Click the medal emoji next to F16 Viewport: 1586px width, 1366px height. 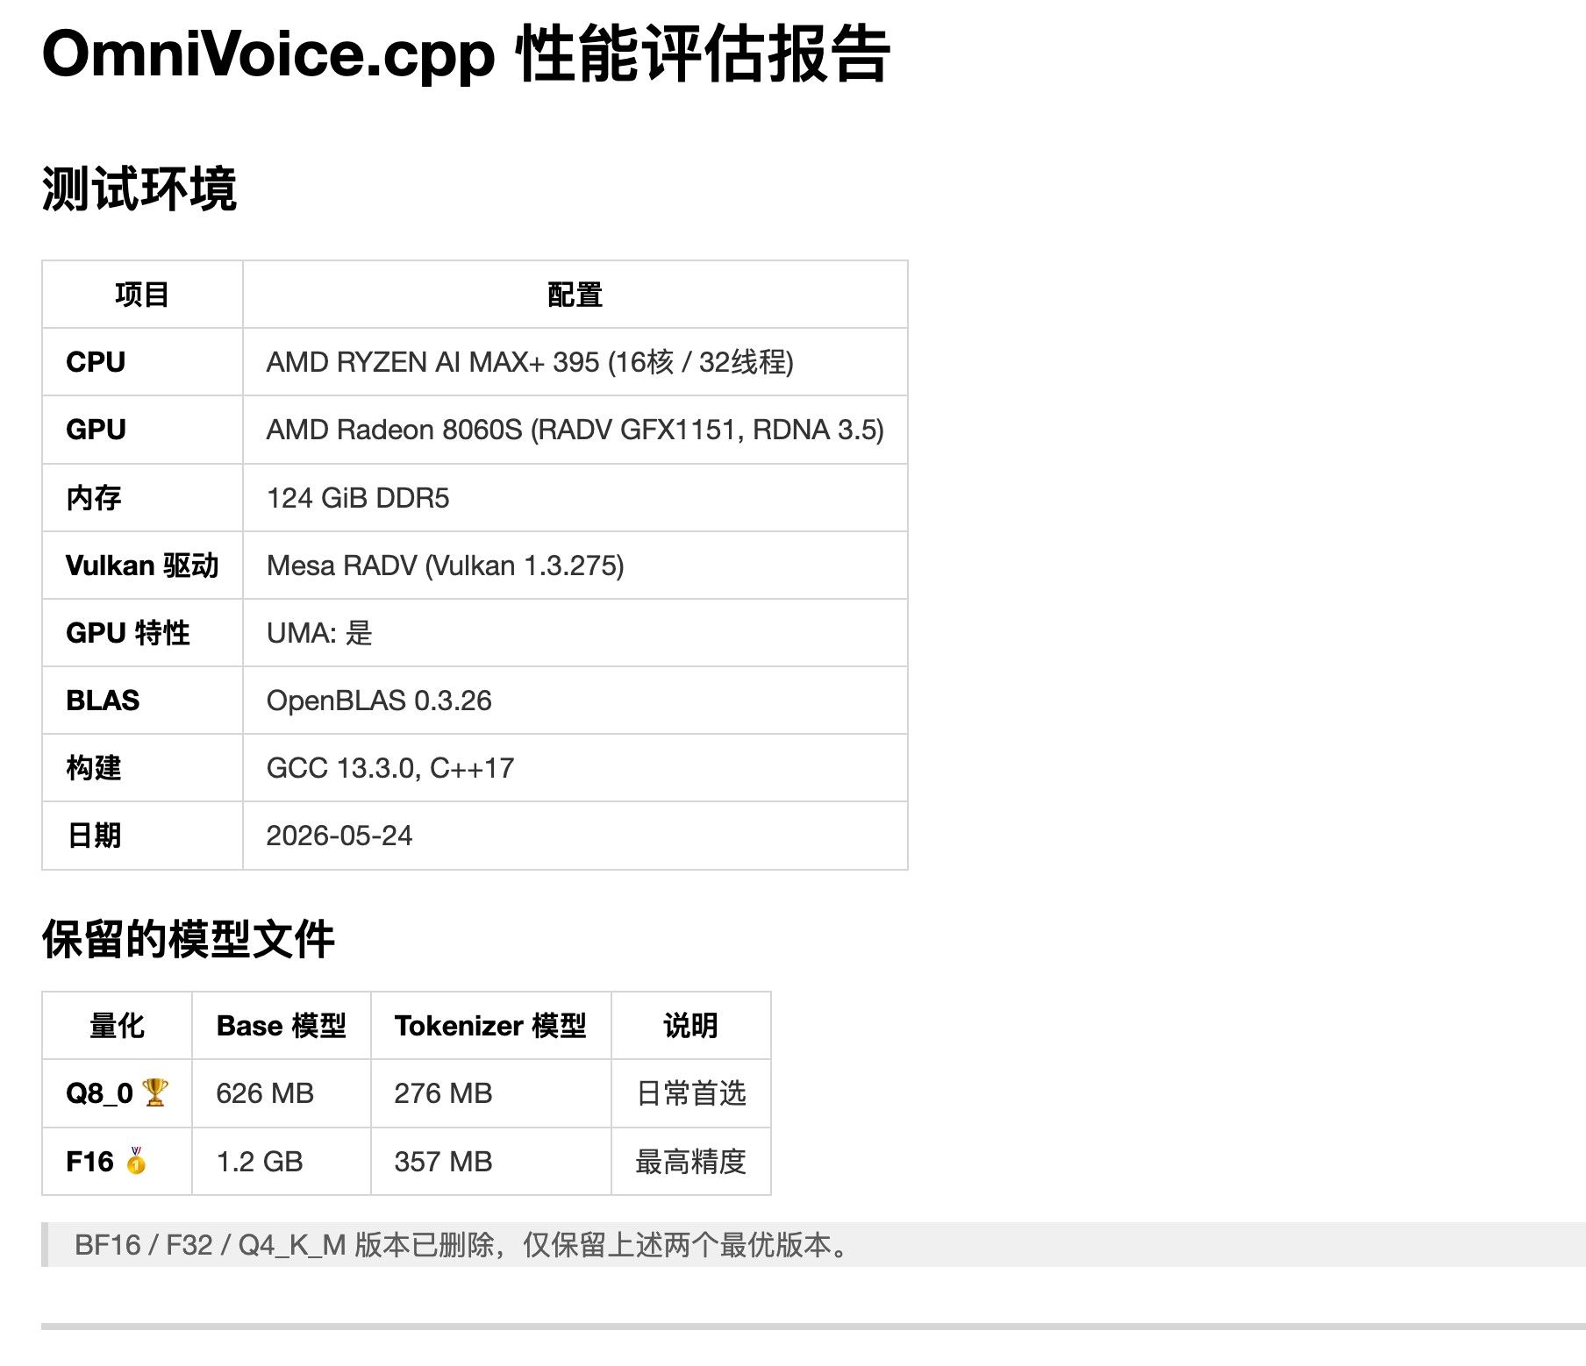tap(136, 1160)
